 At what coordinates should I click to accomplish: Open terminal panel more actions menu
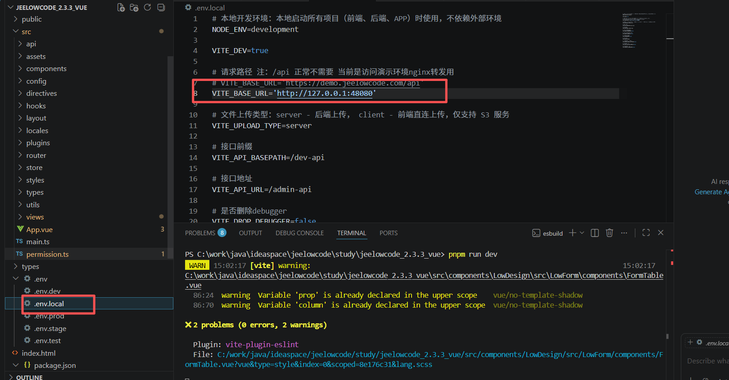(624, 233)
